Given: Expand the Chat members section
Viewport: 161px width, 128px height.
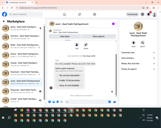Looking at the screenshot, I should click(138, 58).
